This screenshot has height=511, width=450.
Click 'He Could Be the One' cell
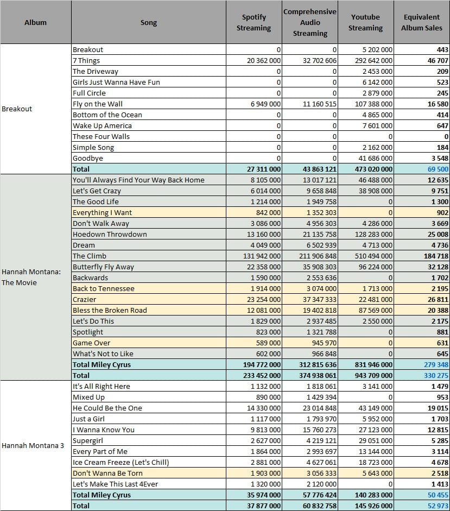coord(149,408)
